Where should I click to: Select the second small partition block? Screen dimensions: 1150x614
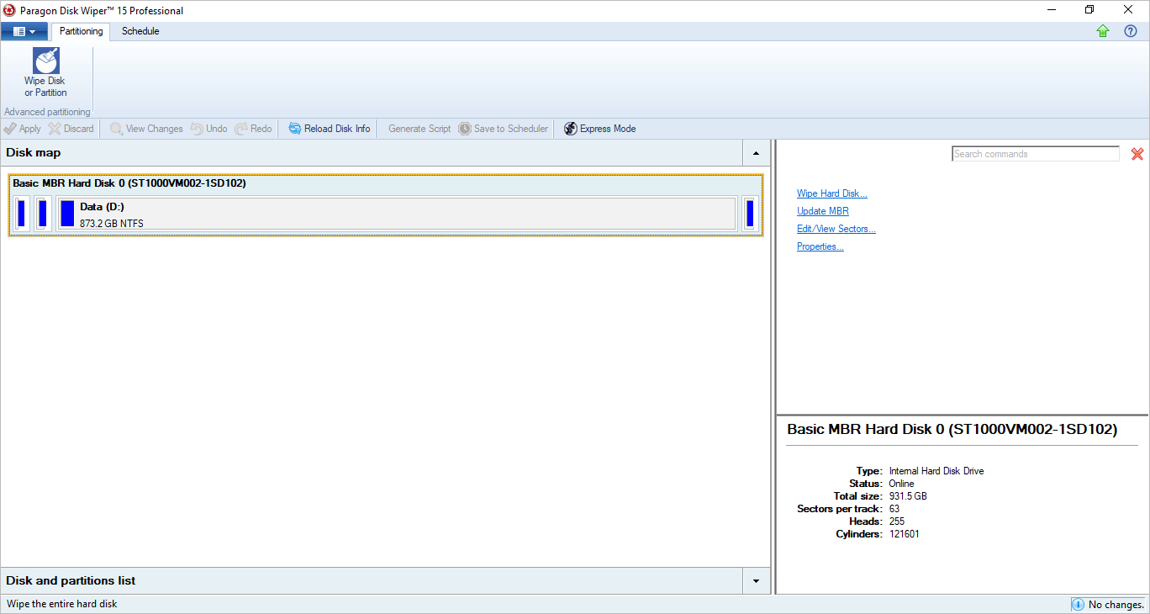pyautogui.click(x=43, y=214)
